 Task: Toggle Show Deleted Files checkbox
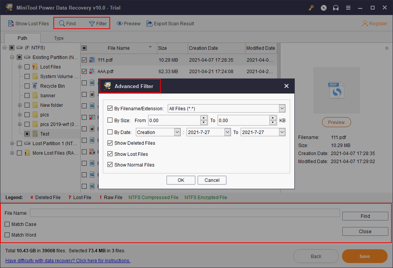point(110,143)
